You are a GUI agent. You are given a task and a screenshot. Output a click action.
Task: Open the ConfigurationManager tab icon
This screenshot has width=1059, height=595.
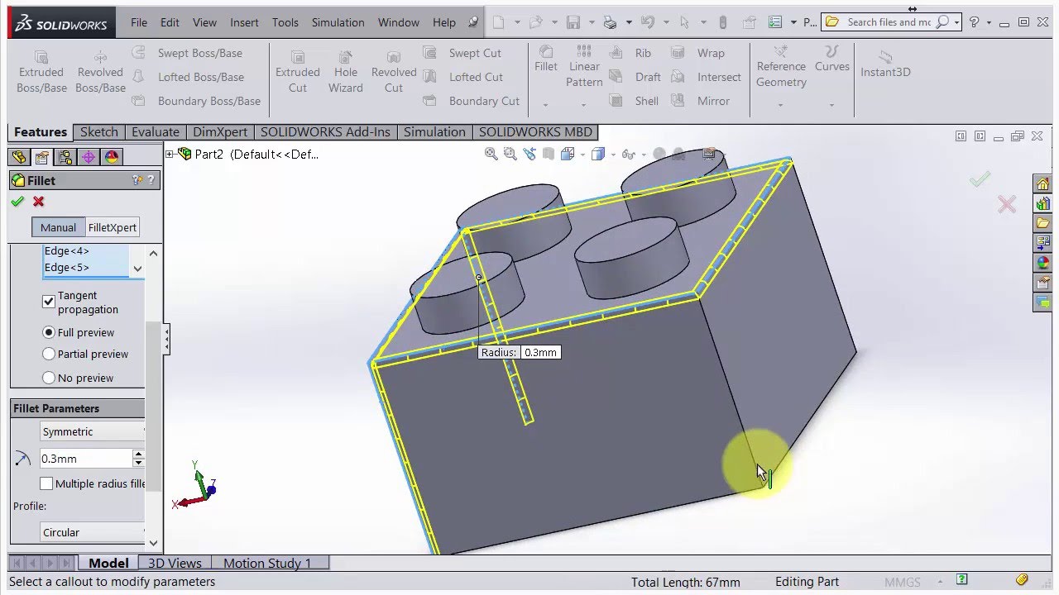65,157
